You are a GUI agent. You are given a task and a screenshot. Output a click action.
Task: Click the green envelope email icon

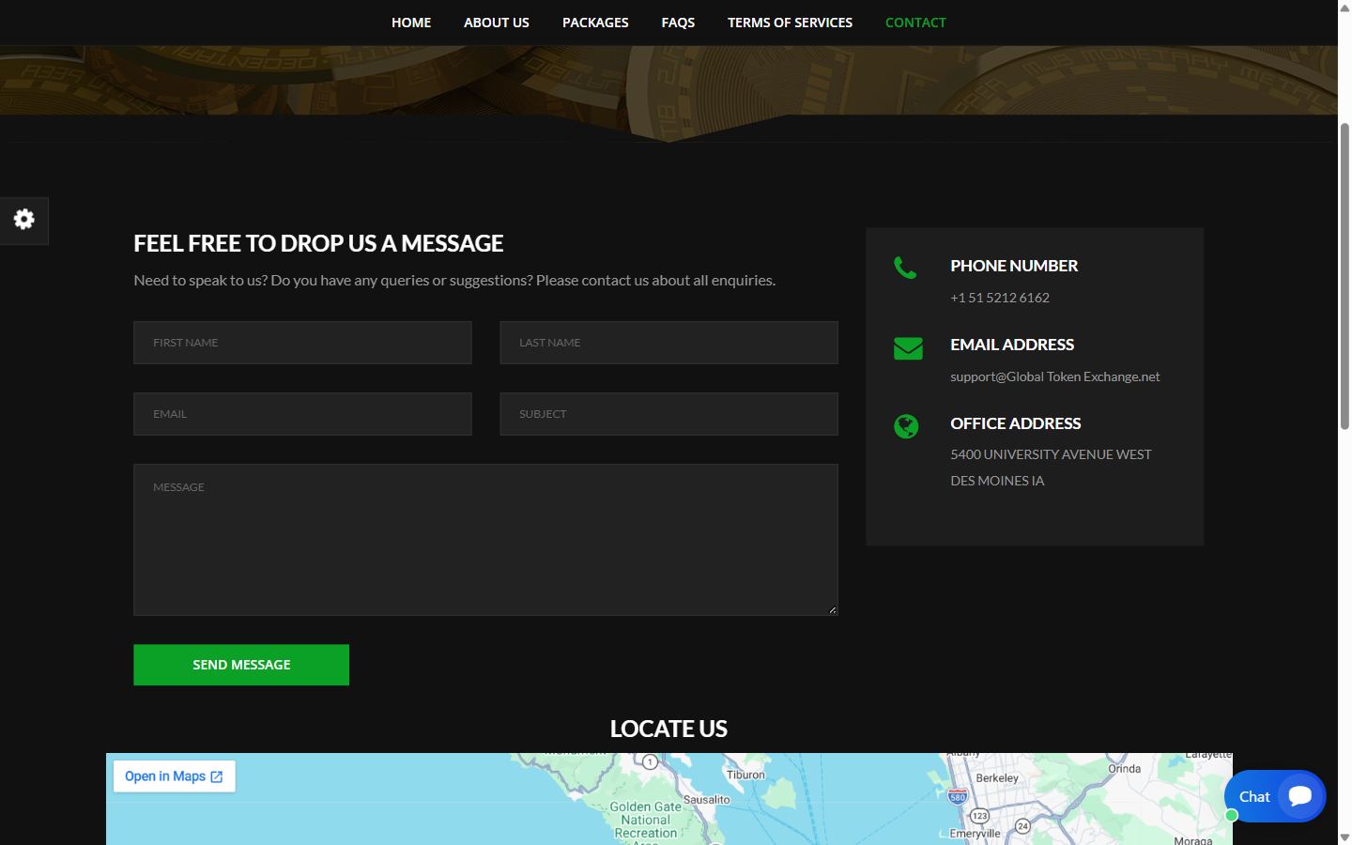[x=908, y=348]
